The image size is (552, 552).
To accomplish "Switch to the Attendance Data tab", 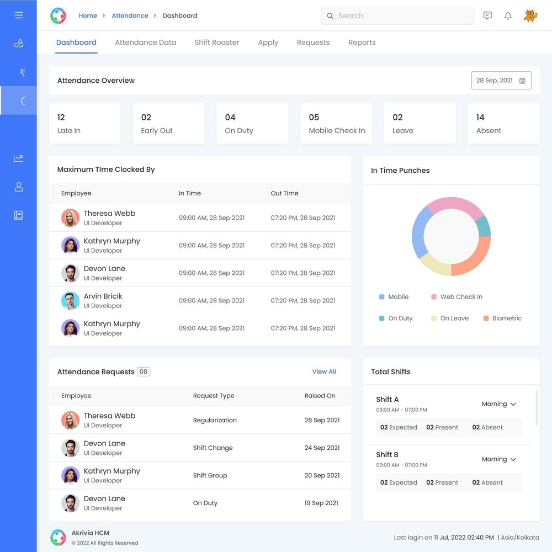I will 145,43.
